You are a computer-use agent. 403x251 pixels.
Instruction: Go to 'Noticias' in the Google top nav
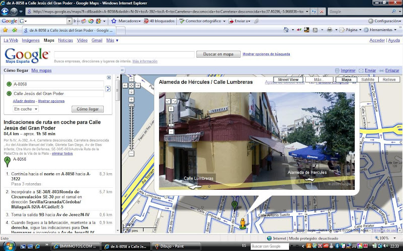point(65,40)
